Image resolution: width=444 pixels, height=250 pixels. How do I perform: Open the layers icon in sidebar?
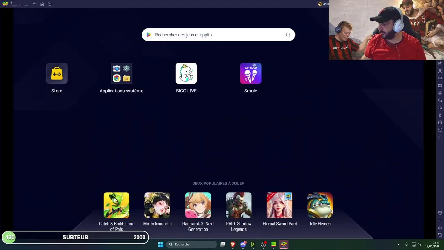point(440,123)
